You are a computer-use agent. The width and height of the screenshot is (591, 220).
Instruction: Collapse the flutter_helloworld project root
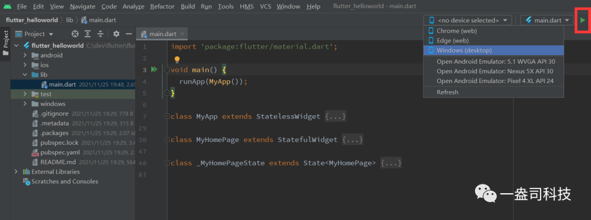(16, 45)
